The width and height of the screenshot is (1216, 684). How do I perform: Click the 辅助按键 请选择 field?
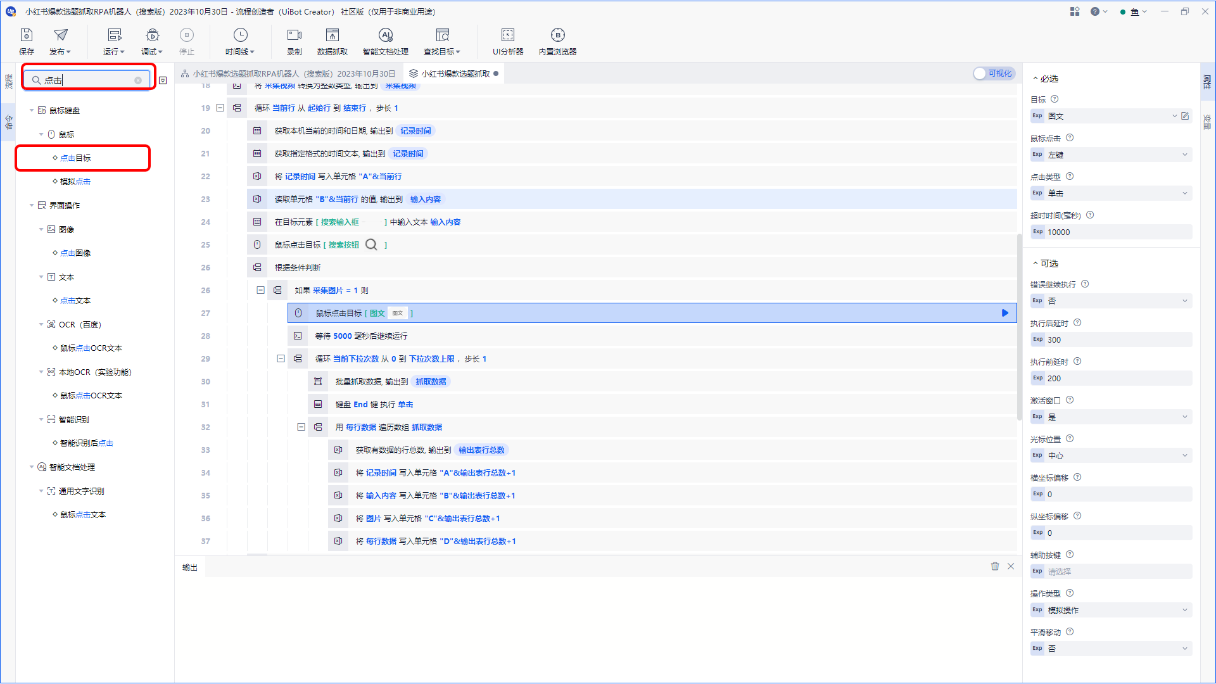click(x=1111, y=571)
